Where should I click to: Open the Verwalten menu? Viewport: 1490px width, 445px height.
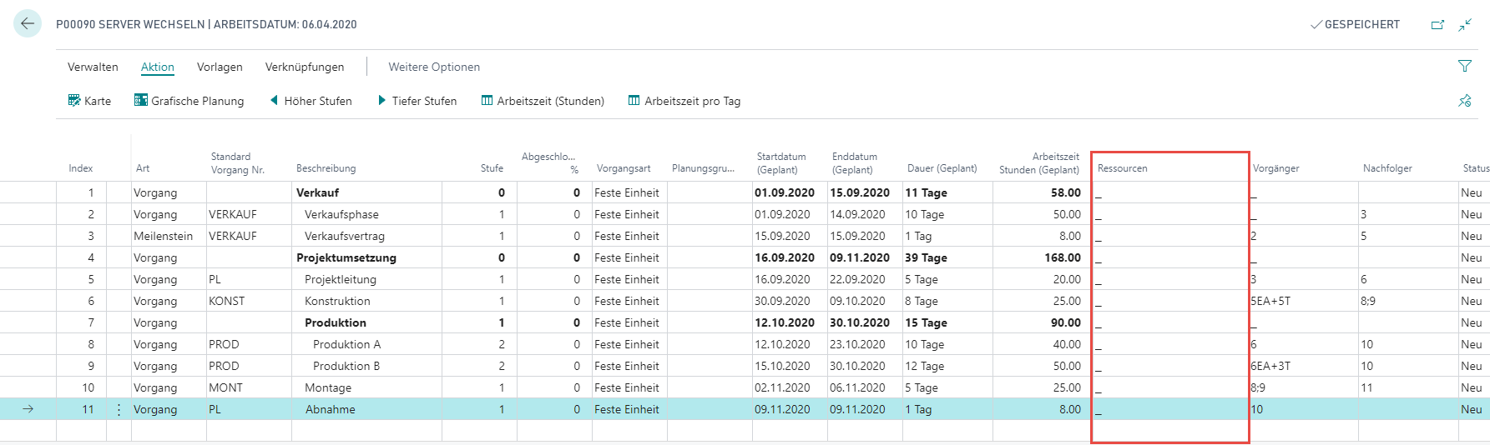tap(93, 67)
